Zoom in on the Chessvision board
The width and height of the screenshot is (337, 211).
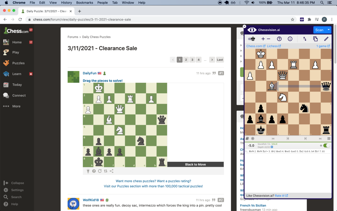[x=263, y=39]
